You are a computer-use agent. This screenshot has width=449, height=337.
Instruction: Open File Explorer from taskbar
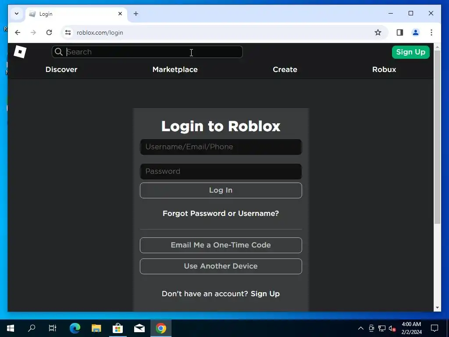point(96,328)
